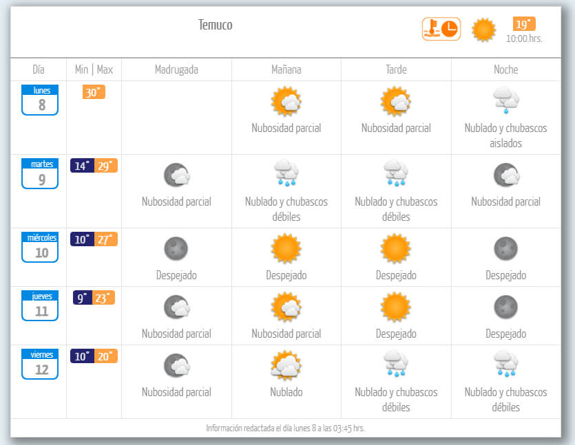
Task: Click Friday night light showers icon
Action: tap(505, 365)
